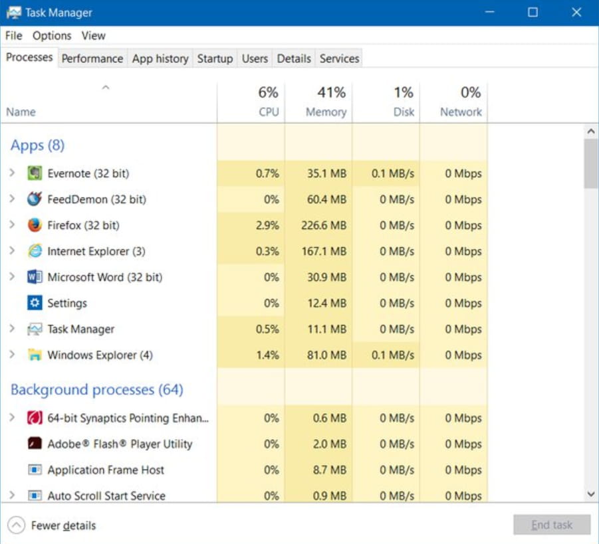
Task: Select the Windows Explorer (4) process name
Action: pos(100,355)
